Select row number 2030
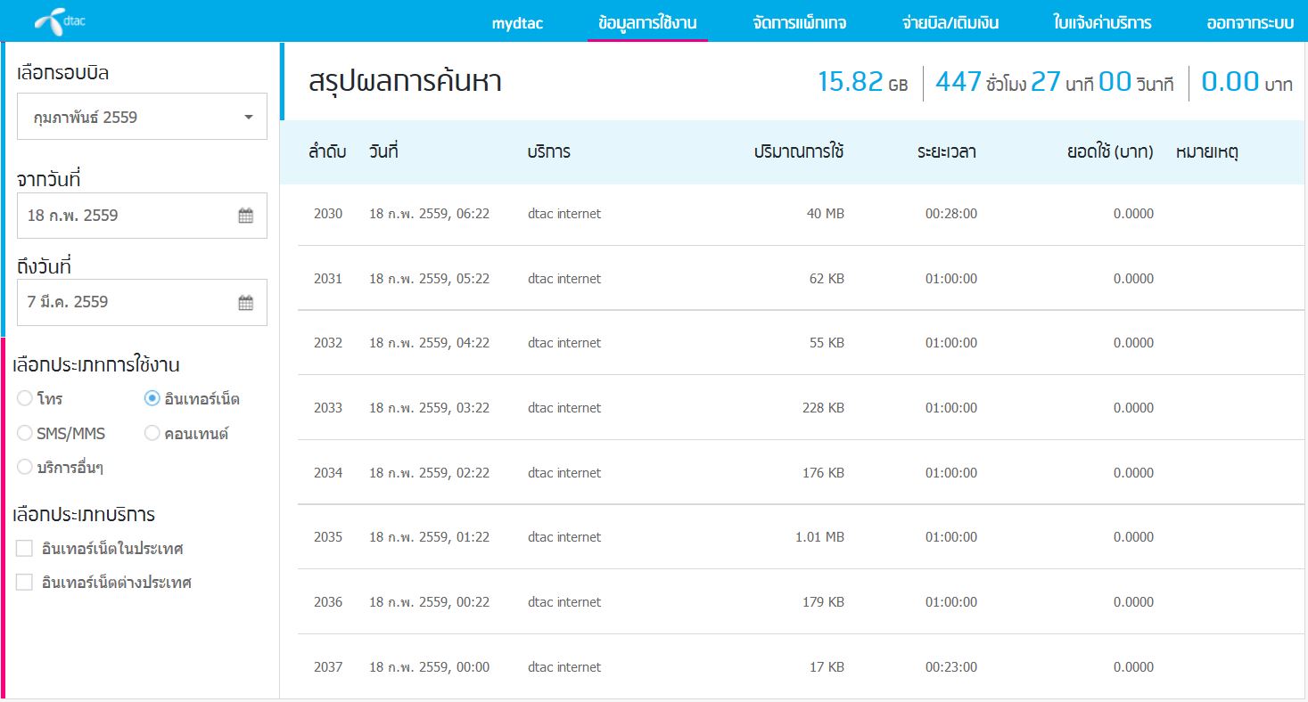This screenshot has width=1308, height=702. (328, 214)
